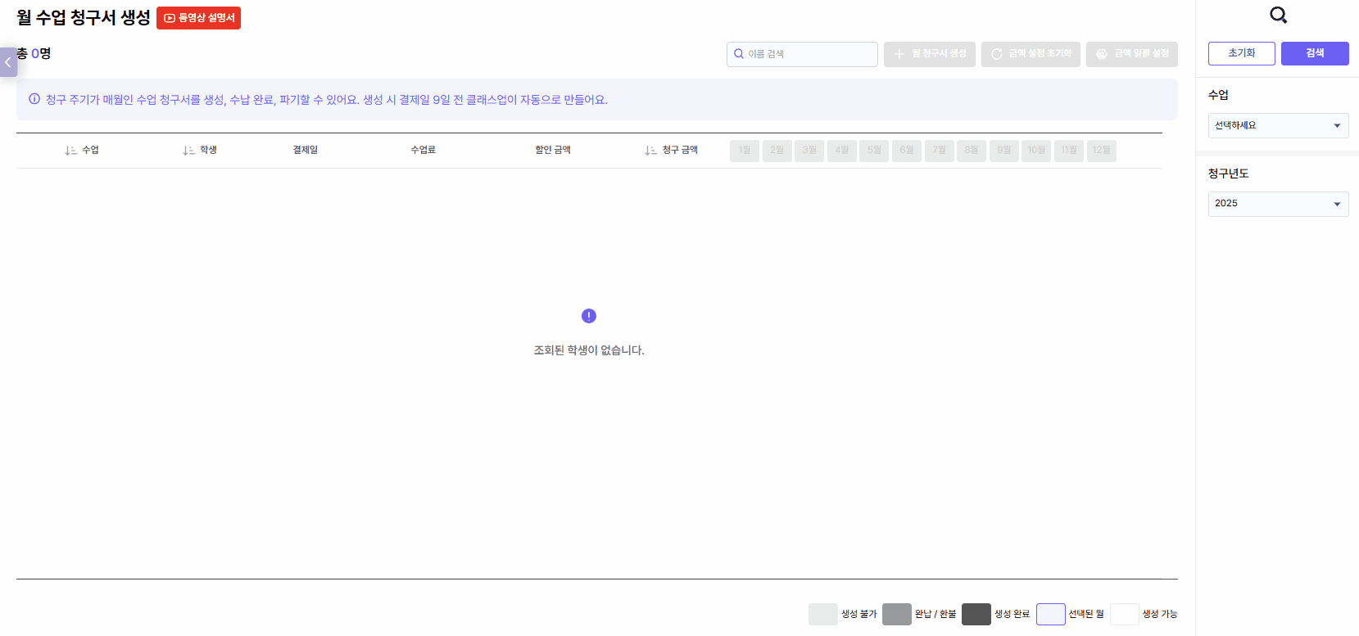
Task: Toggle the 3월 month button
Action: (x=809, y=151)
